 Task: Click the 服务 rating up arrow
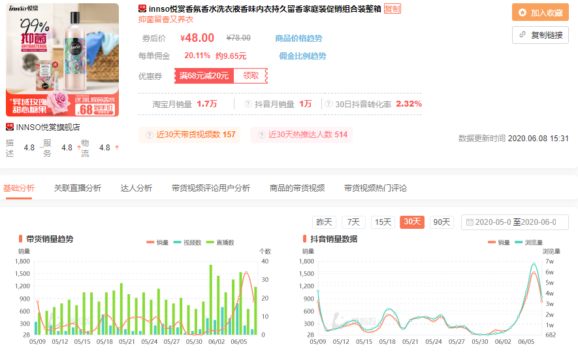78,147
